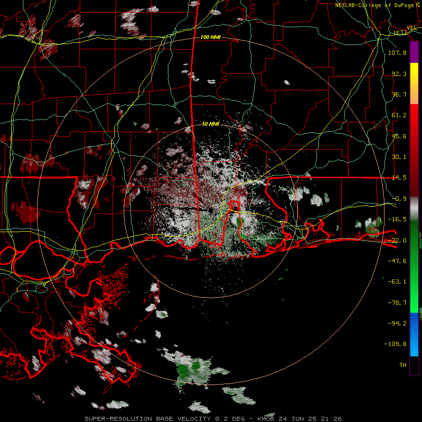Viewport: 422px width, 422px height.
Task: Click the 107.8 velocity scale value
Action: pos(397,53)
